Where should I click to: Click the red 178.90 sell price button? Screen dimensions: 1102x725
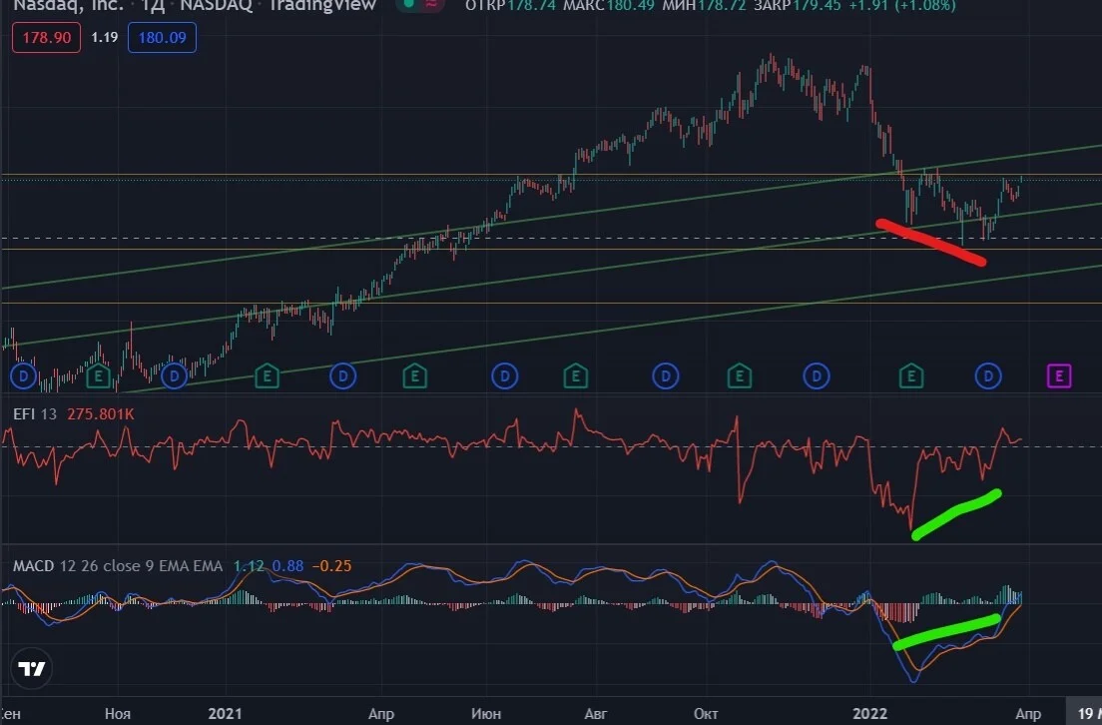pos(46,38)
